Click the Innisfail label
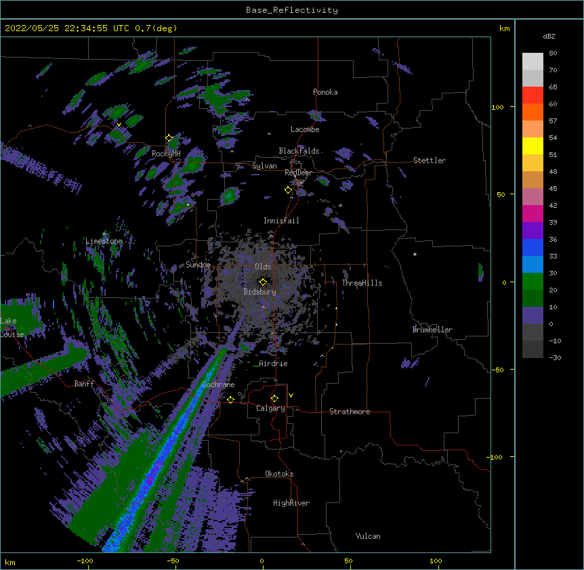Viewport: 584px width, 570px height. point(281,221)
